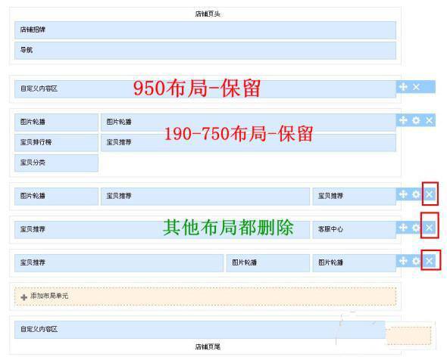Viewport: 447px width, 360px height.
Task: Click move icon on the 客服中心 row
Action: pyautogui.click(x=403, y=228)
